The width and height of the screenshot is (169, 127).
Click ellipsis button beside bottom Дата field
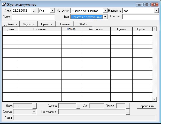[x=34, y=106]
